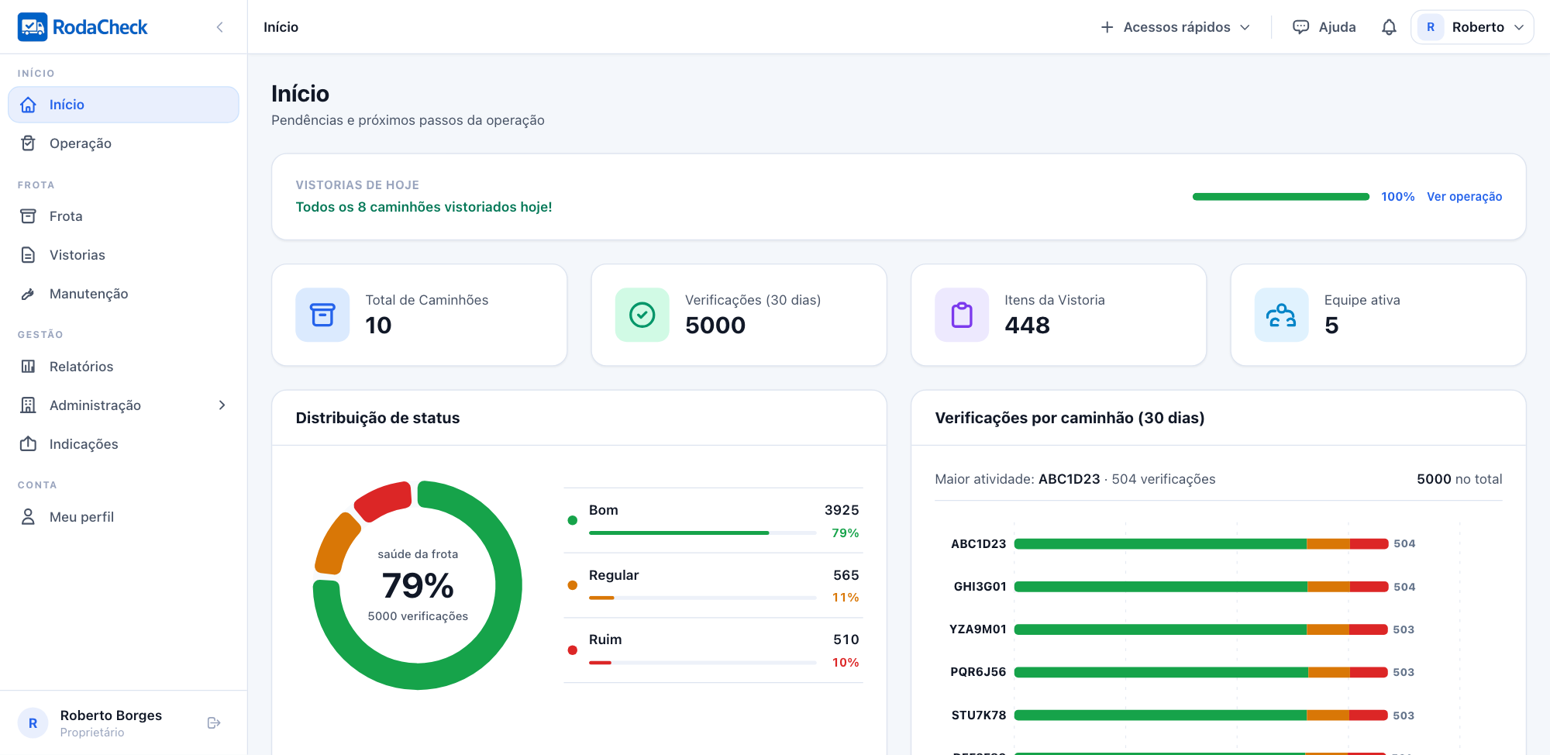This screenshot has width=1550, height=755.
Task: Open Manutenção in the sidebar
Action: [x=123, y=294]
